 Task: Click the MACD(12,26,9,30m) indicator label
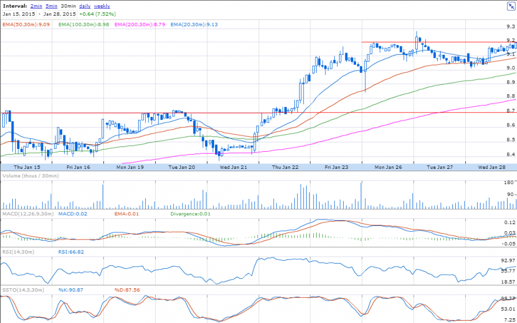(28, 214)
